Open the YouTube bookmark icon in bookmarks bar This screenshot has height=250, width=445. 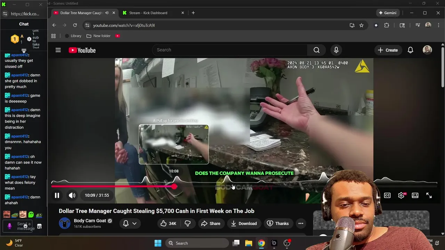click(x=118, y=36)
